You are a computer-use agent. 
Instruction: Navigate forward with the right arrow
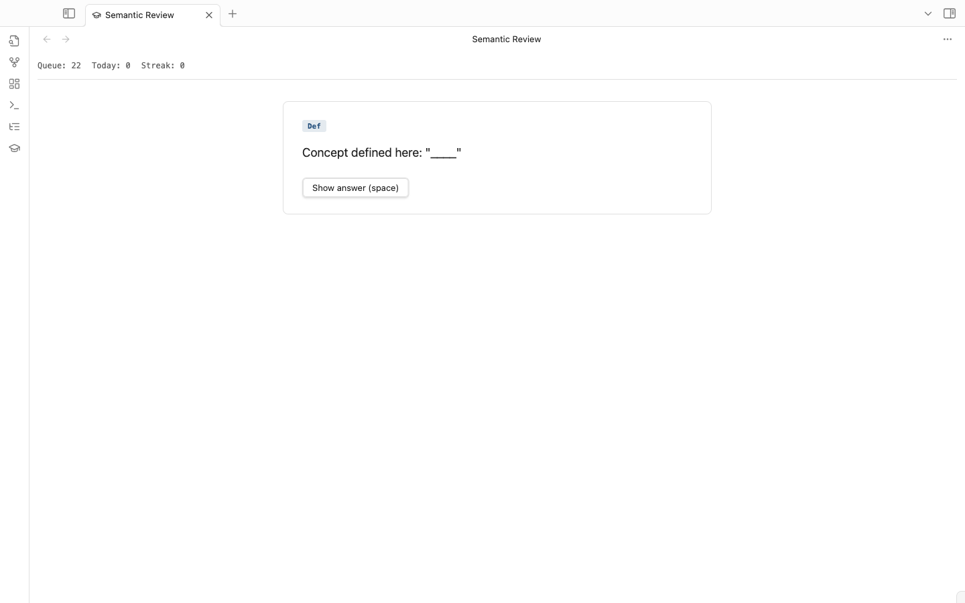coord(66,39)
